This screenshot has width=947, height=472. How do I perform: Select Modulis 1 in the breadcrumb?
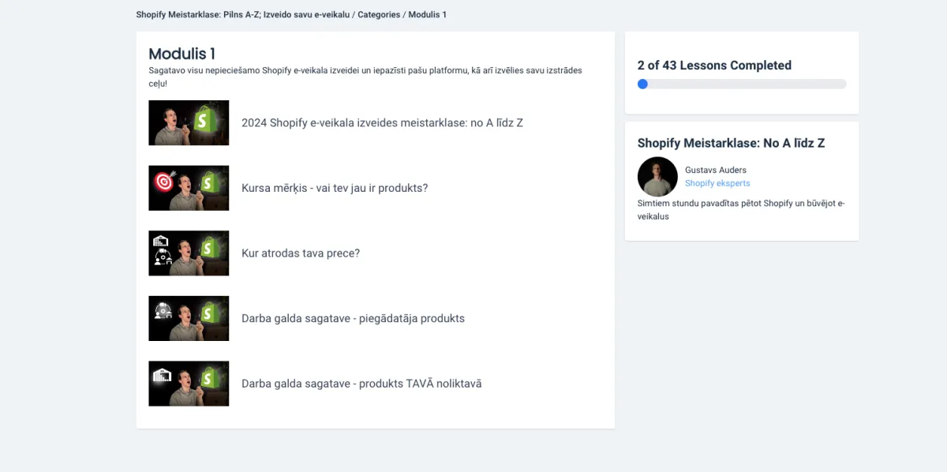pyautogui.click(x=427, y=14)
